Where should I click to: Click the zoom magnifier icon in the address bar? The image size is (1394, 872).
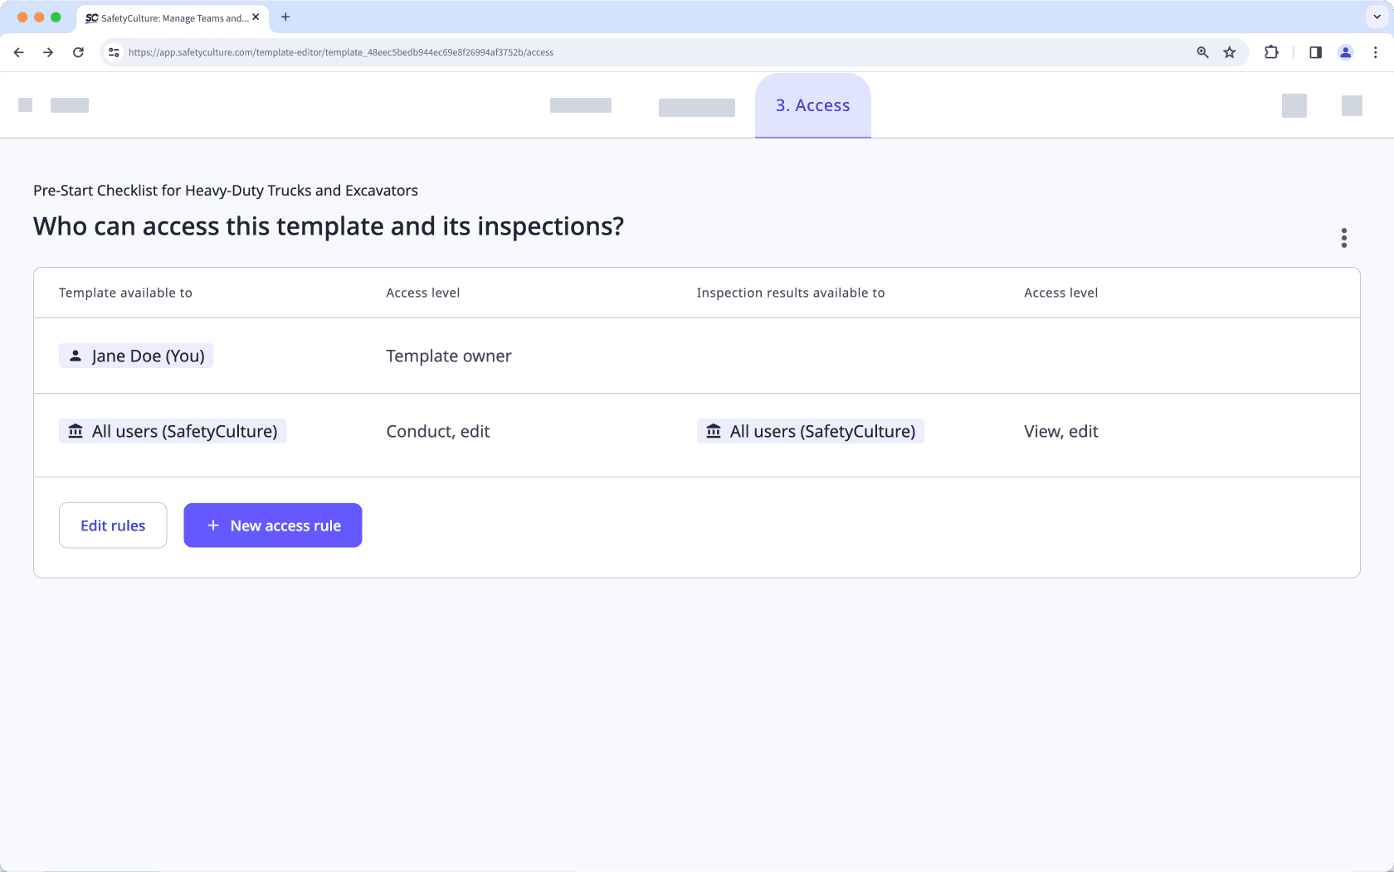(1201, 52)
